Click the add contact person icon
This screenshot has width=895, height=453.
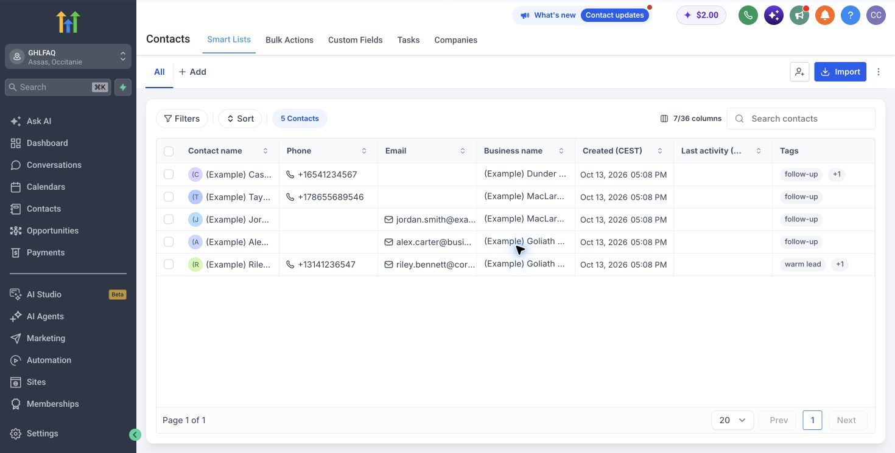pyautogui.click(x=799, y=72)
